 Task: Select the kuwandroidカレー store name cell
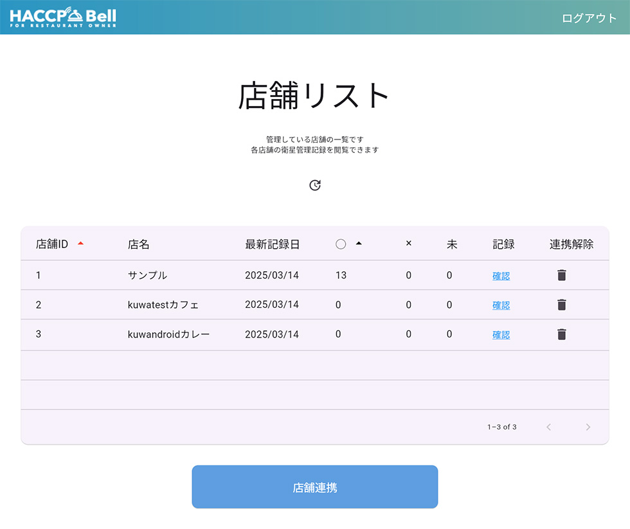point(168,334)
